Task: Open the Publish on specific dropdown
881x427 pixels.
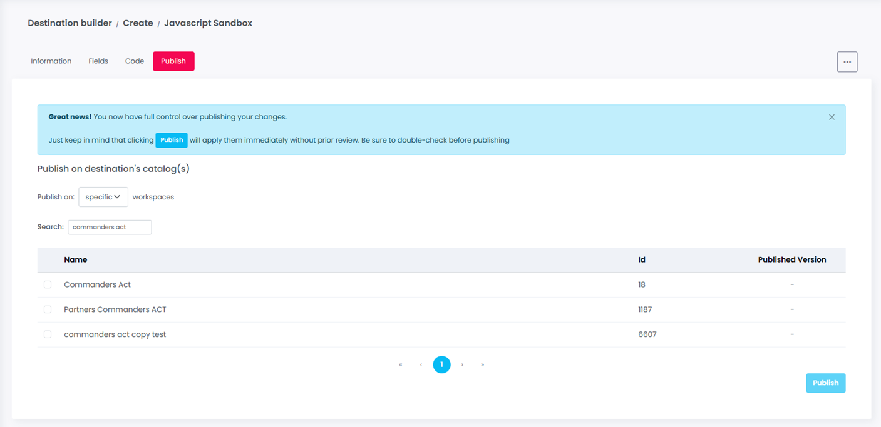Action: click(x=103, y=197)
